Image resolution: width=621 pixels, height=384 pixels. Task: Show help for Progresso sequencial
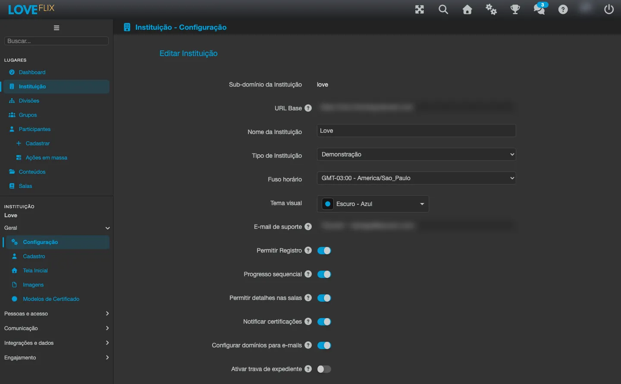click(x=308, y=274)
